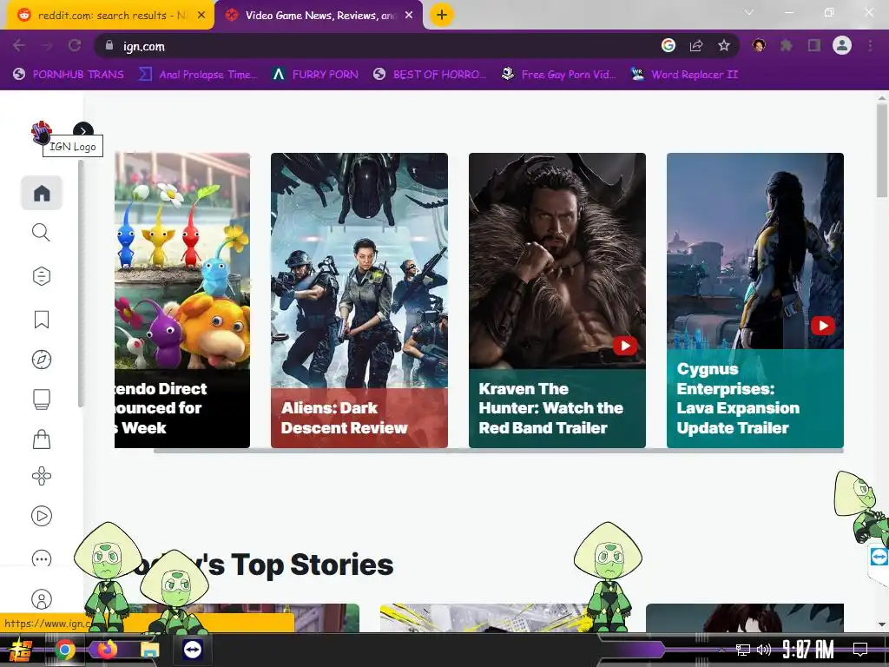Viewport: 889px width, 667px height.
Task: Open the user profile icon in the sidebar
Action: (x=42, y=599)
